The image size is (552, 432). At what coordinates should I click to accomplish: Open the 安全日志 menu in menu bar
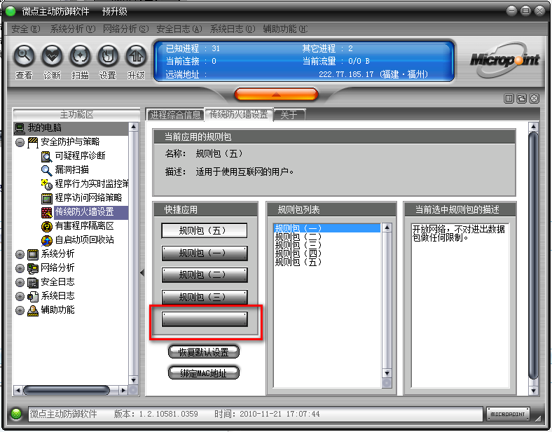(179, 29)
